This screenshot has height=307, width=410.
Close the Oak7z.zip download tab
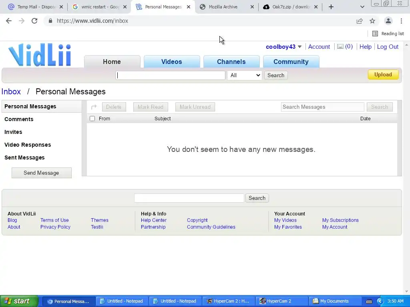[x=316, y=7]
